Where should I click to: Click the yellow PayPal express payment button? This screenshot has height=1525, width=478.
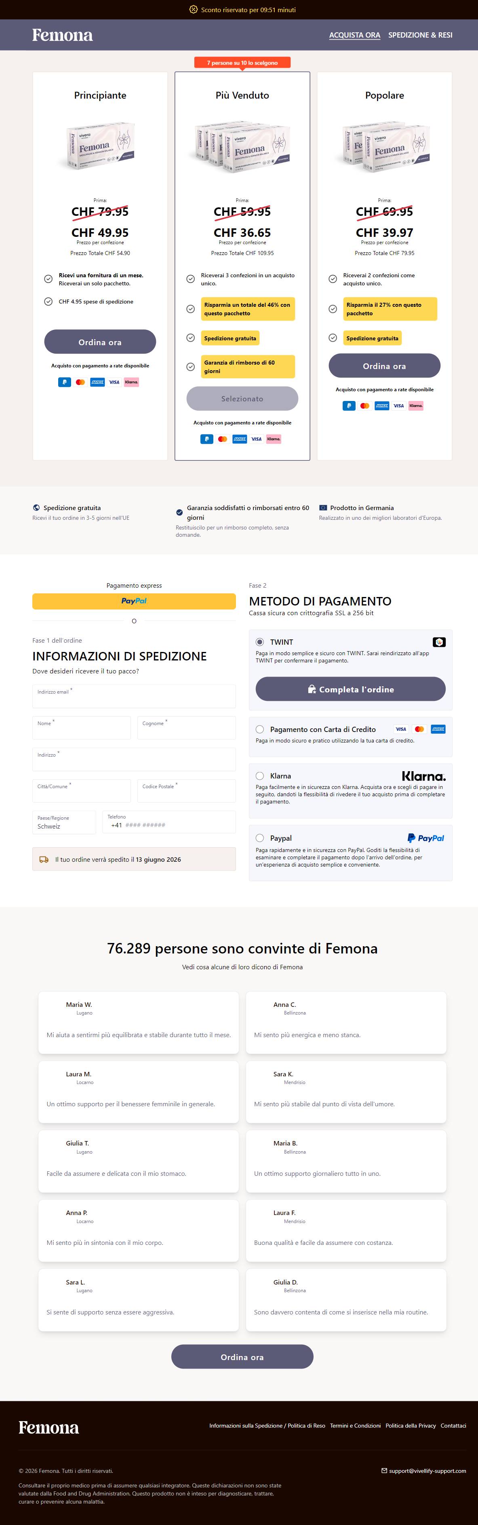[134, 601]
